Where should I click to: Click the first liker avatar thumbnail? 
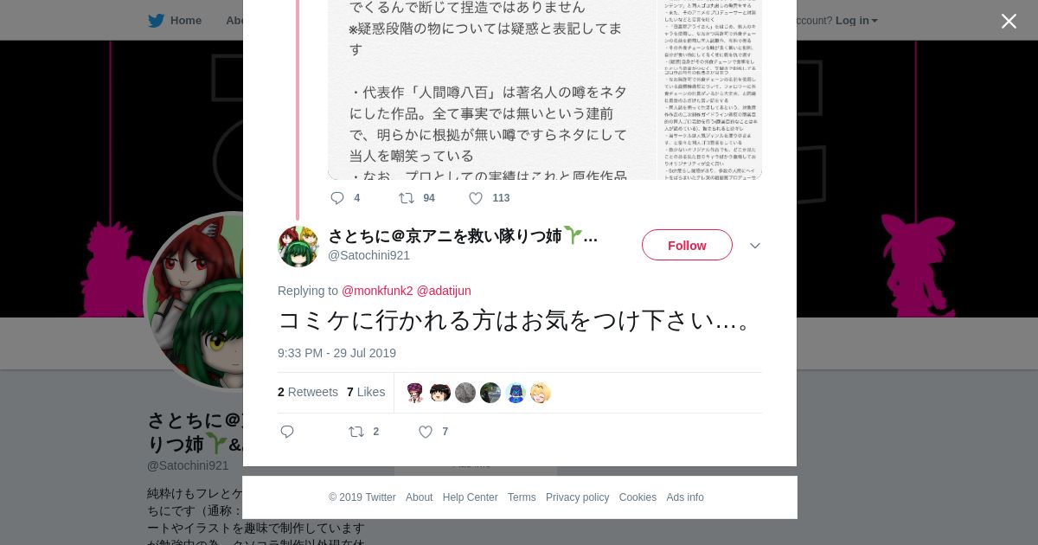coord(415,393)
